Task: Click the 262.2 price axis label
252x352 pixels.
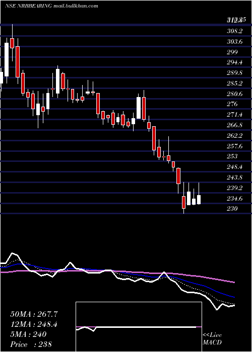Action: 234,135
